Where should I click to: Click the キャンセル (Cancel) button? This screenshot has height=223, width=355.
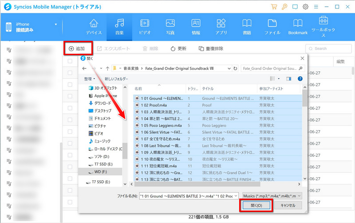click(288, 205)
